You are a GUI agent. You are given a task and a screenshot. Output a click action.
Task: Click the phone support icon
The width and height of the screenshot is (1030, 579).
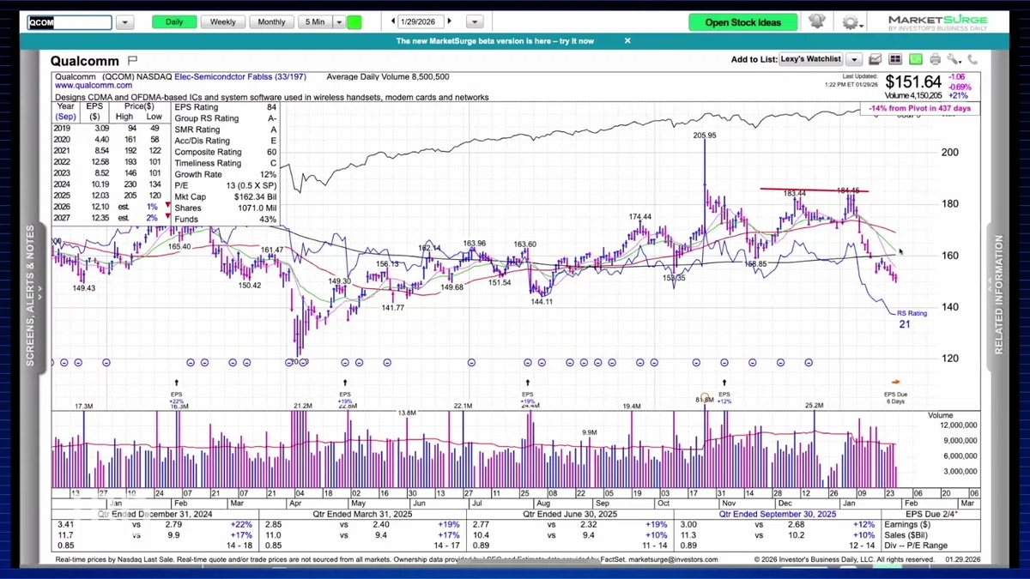pyautogui.click(x=972, y=60)
